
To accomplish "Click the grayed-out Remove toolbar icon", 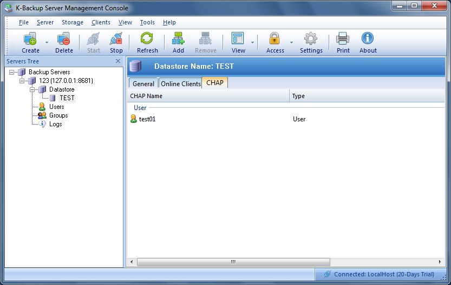I will pos(205,38).
